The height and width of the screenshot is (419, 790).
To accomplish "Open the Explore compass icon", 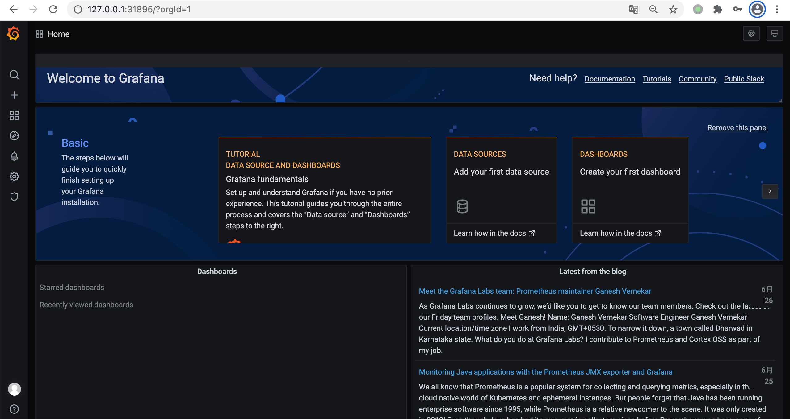I will point(14,136).
